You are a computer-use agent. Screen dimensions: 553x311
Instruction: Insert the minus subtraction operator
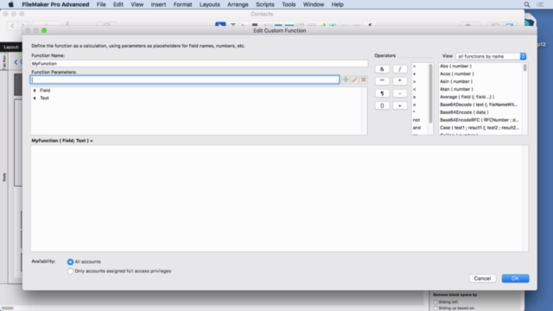[x=399, y=93]
